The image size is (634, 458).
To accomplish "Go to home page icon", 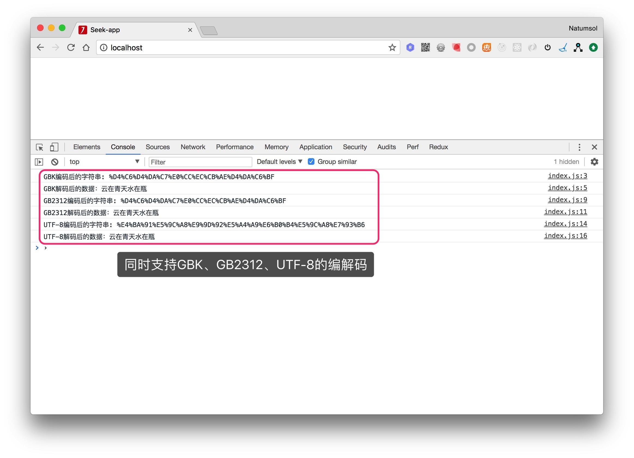I will click(x=86, y=48).
